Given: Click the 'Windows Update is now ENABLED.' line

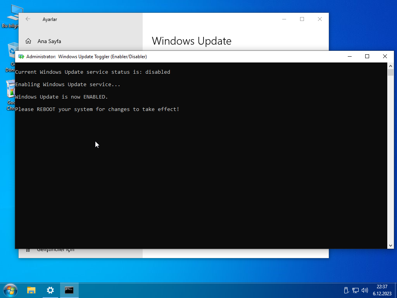Looking at the screenshot, I should tap(62, 97).
